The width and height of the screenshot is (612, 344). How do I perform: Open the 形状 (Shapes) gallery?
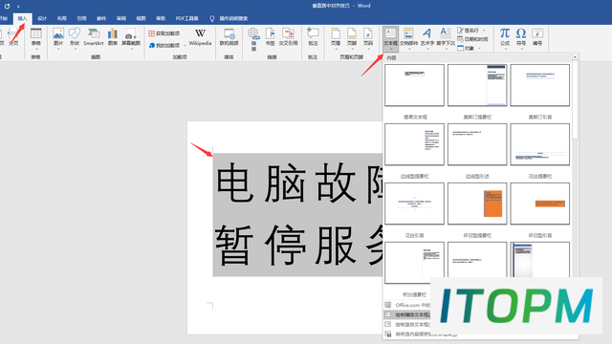75,38
